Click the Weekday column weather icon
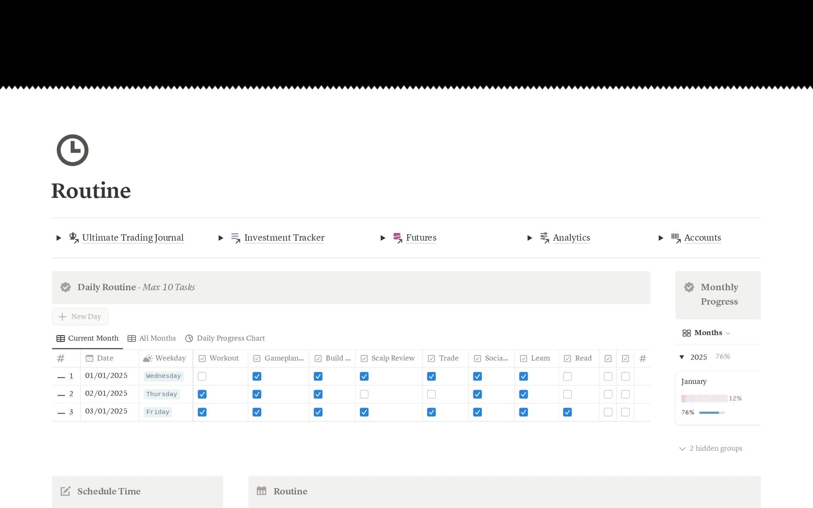Image resolution: width=813 pixels, height=508 pixels. tap(147, 358)
